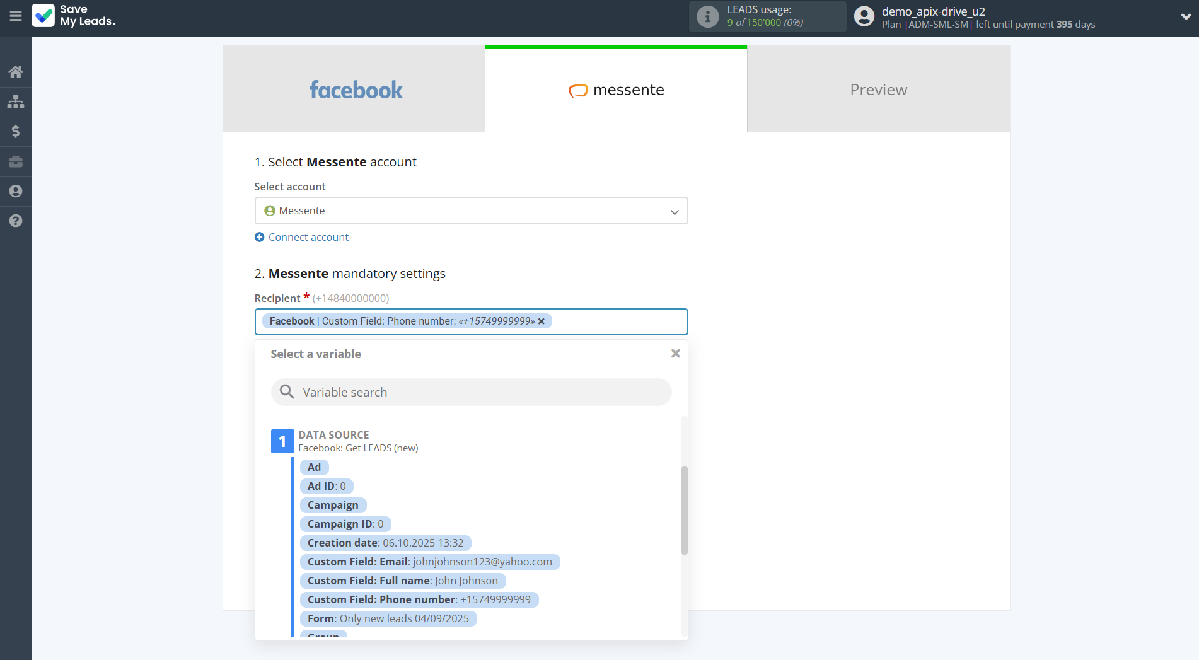1199x660 pixels.
Task: Close the Select a variable panel
Action: coord(675,353)
